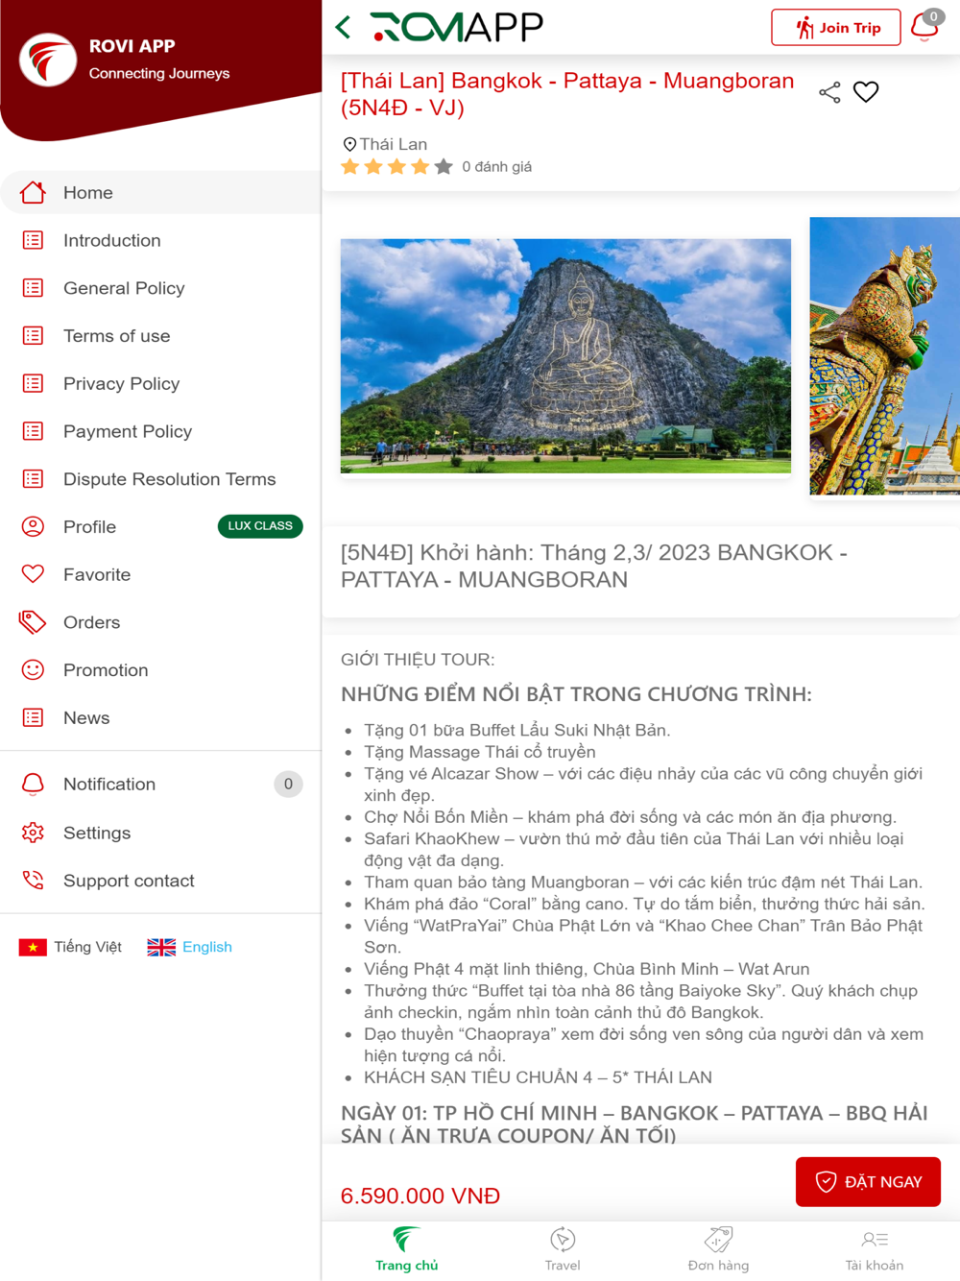The width and height of the screenshot is (960, 1281).
Task: Open the Đơn hàng tab
Action: tap(718, 1249)
